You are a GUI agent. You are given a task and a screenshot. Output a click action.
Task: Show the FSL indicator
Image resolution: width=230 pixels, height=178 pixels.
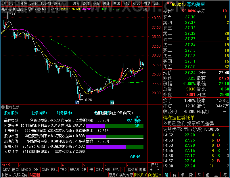(x=54, y=170)
